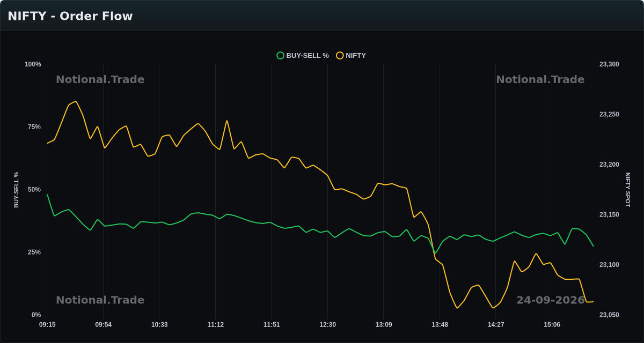Click the yellow NIFTY legend circle

[x=340, y=55]
